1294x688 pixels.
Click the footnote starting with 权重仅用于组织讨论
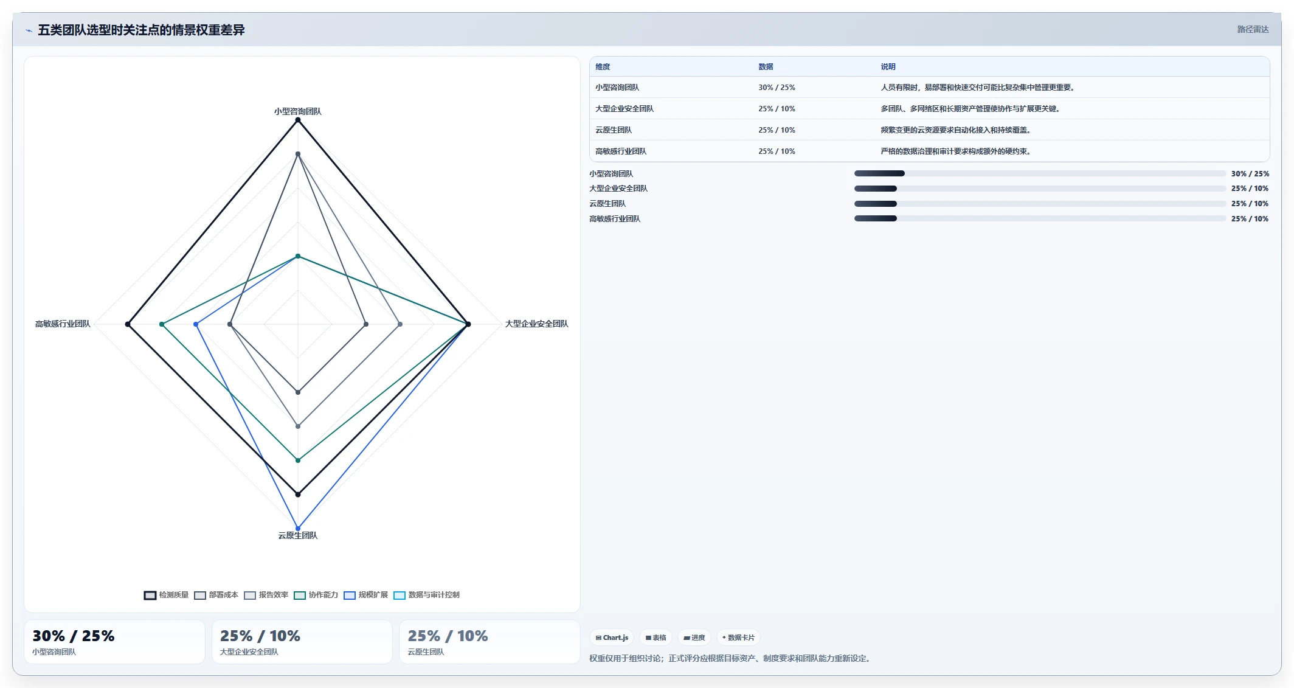tap(731, 658)
